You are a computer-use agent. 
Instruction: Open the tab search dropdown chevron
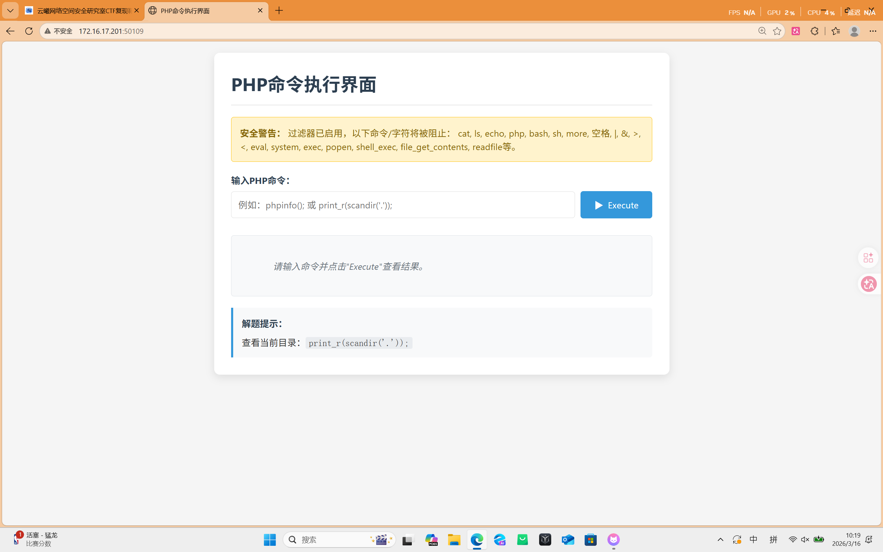tap(10, 11)
